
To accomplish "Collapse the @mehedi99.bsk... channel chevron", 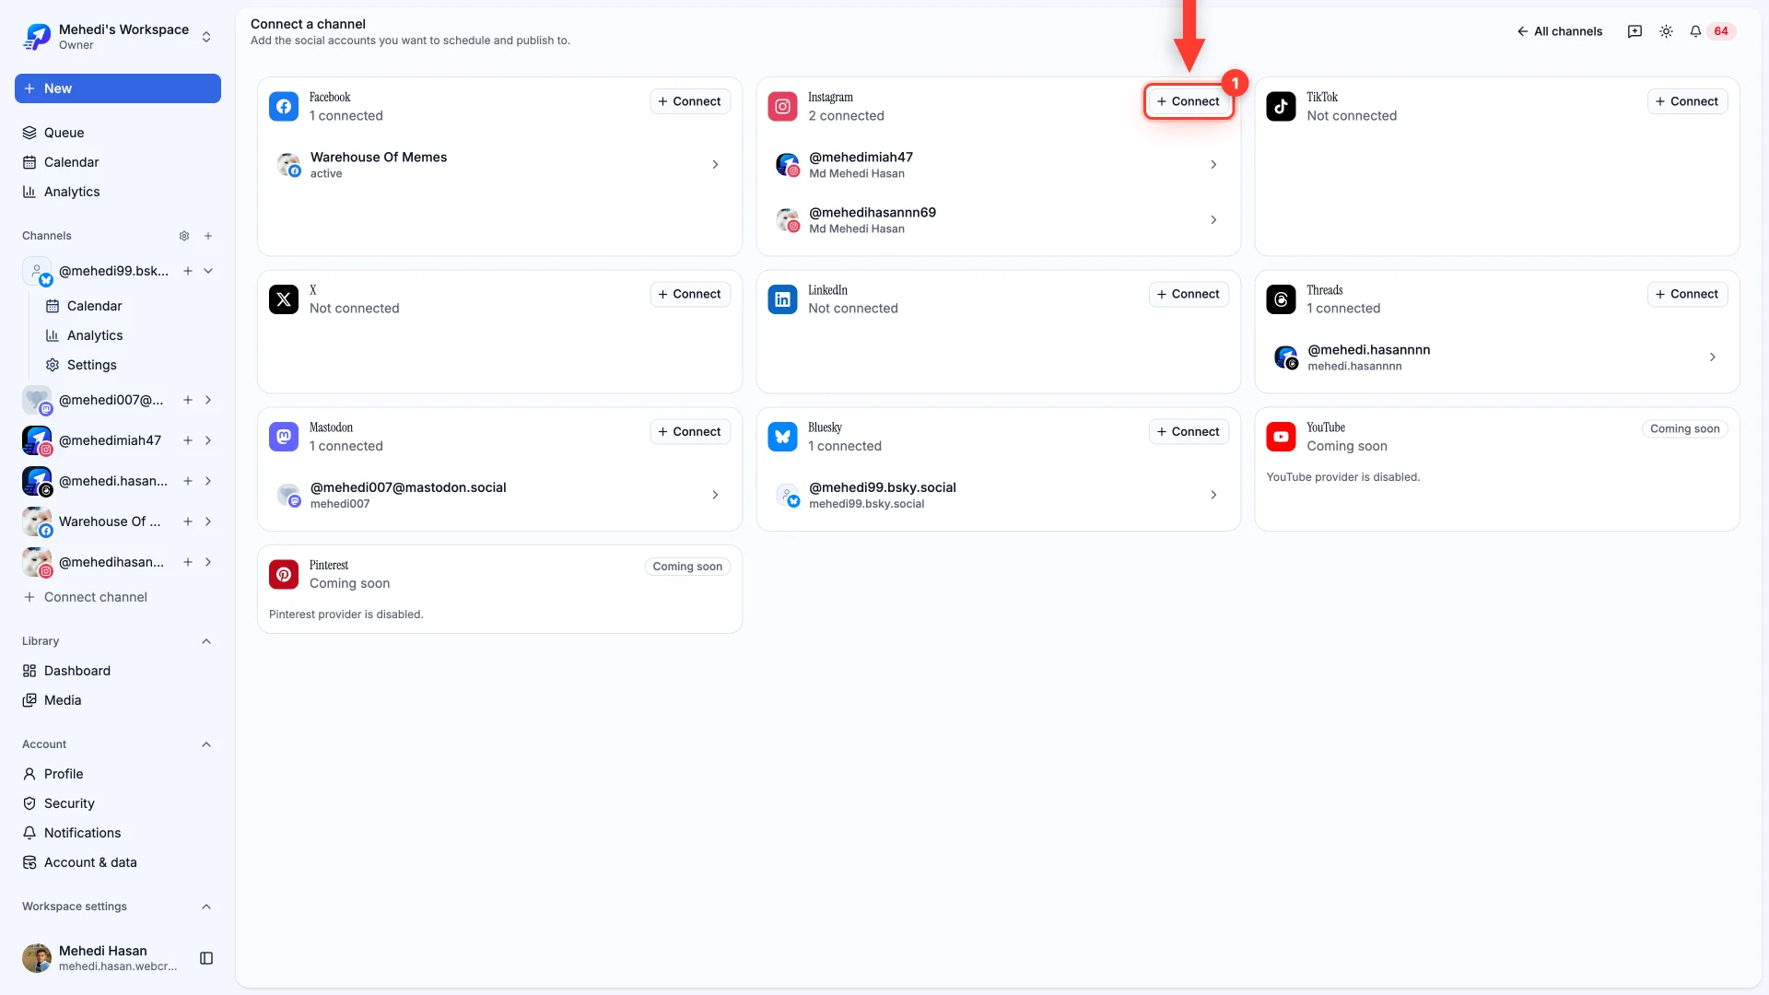I will (x=208, y=271).
